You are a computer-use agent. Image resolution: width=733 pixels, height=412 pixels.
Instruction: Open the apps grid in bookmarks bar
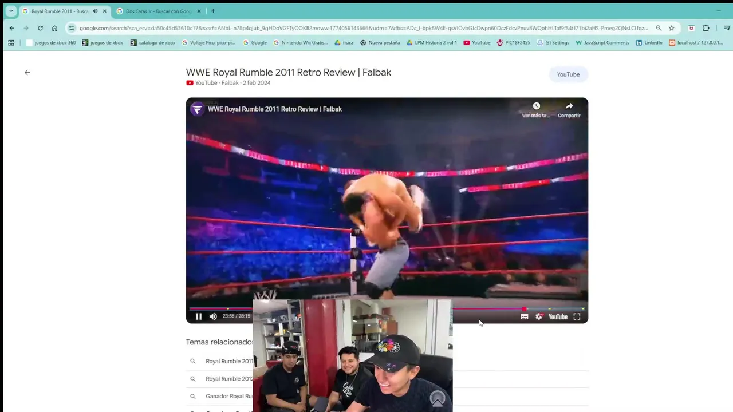pyautogui.click(x=11, y=42)
